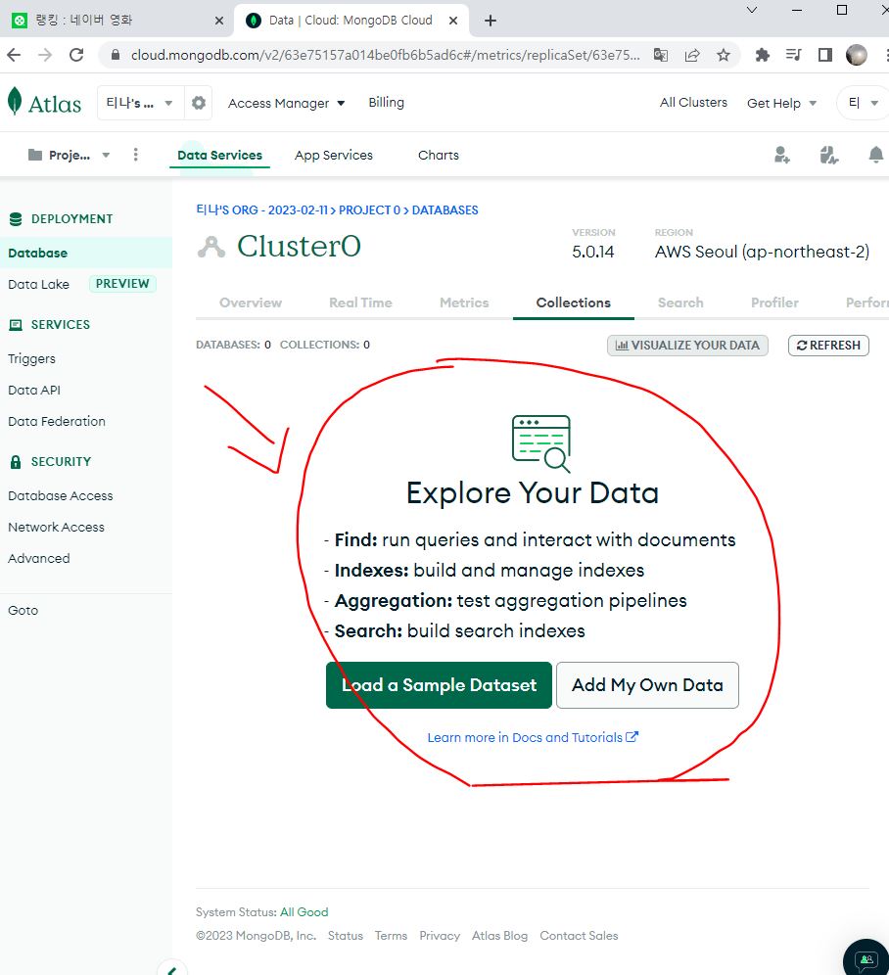Open the cluster Overview tab
The height and width of the screenshot is (975, 889).
tap(251, 302)
